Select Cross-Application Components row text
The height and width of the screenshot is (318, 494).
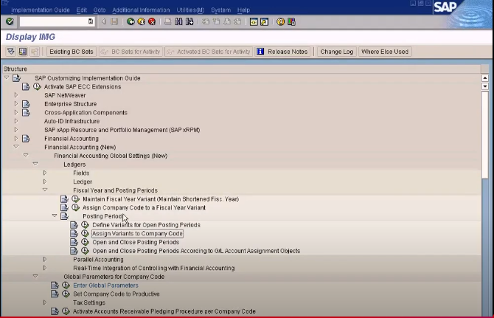(86, 112)
